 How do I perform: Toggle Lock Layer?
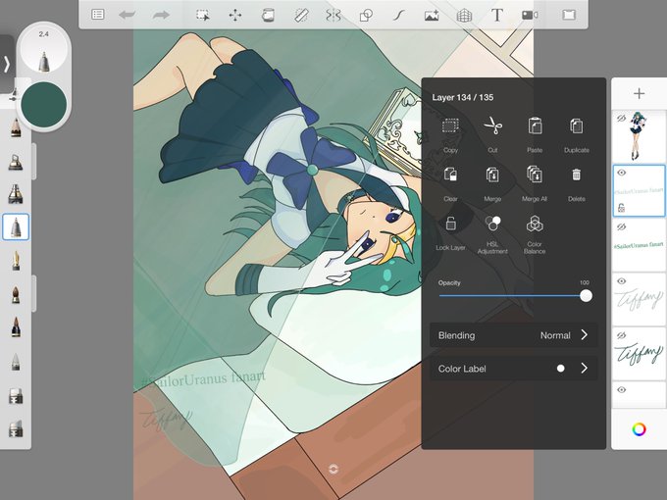[x=450, y=233]
